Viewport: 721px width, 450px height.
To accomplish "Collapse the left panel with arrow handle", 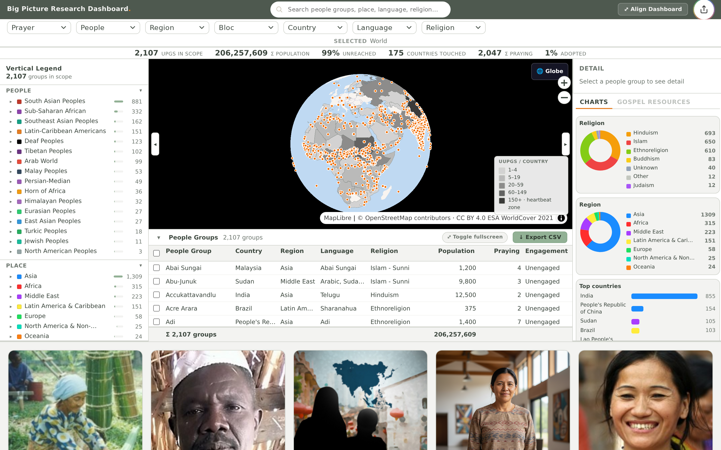I will pyautogui.click(x=155, y=144).
